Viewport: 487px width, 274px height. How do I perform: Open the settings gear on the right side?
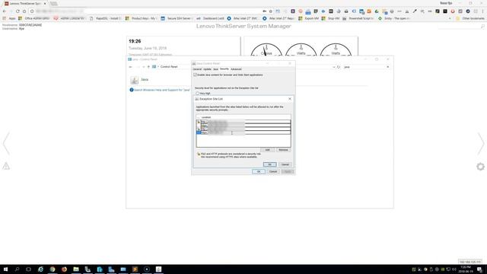point(480,167)
